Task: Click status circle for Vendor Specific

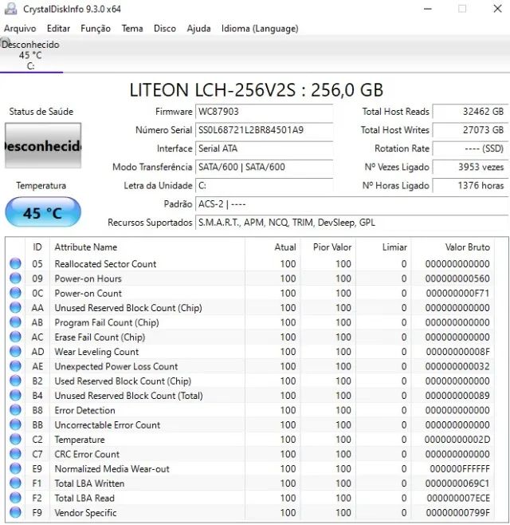Action: (15, 512)
